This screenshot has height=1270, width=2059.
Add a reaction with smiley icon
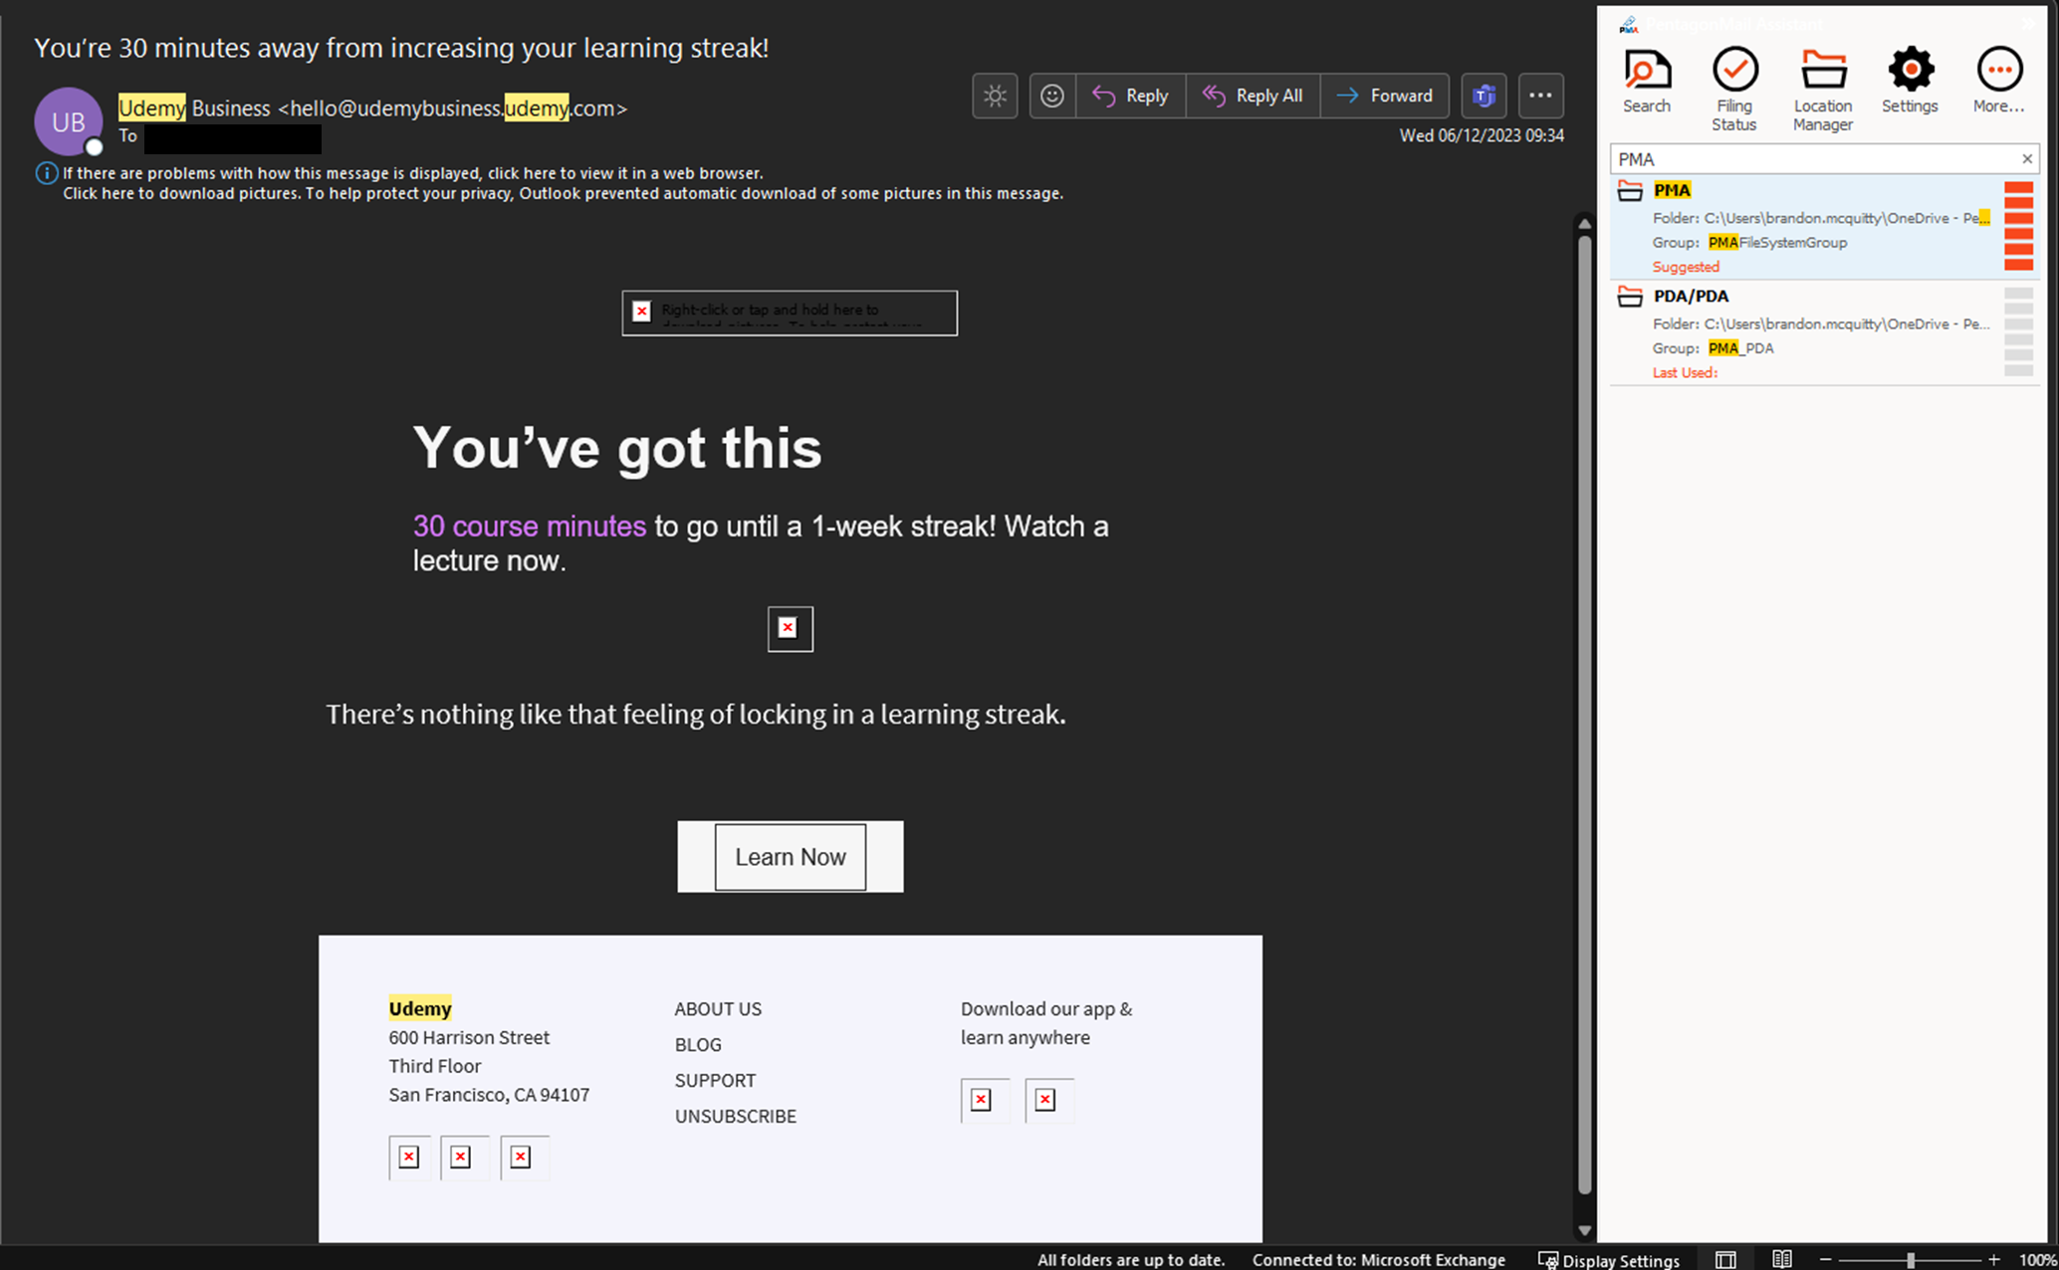pos(1051,96)
